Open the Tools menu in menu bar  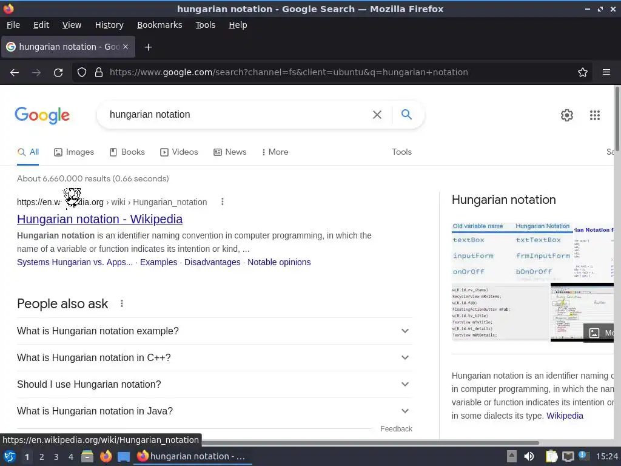205,25
